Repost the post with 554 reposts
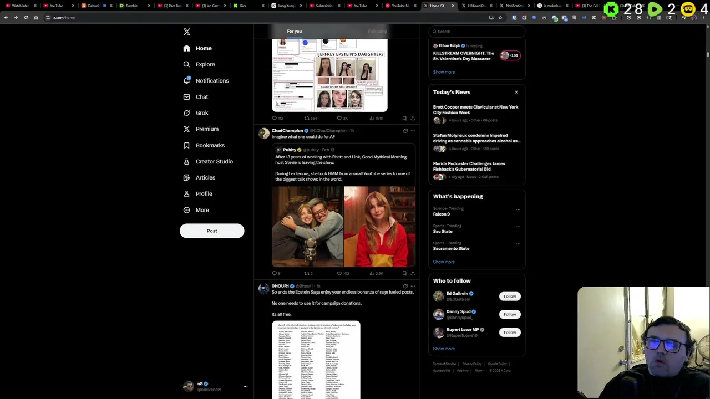Image resolution: width=710 pixels, height=399 pixels. pyautogui.click(x=311, y=118)
